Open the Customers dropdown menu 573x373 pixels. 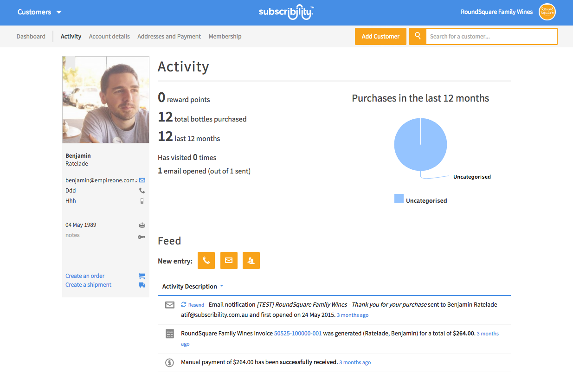coord(39,12)
